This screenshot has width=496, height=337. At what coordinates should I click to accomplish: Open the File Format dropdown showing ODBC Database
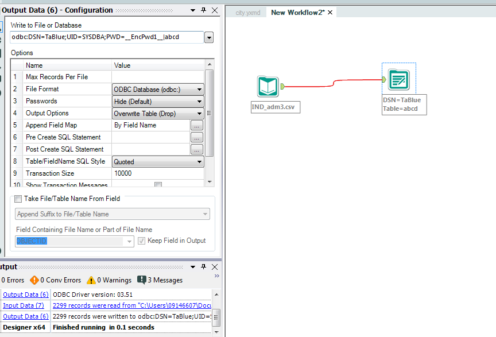pyautogui.click(x=200, y=89)
